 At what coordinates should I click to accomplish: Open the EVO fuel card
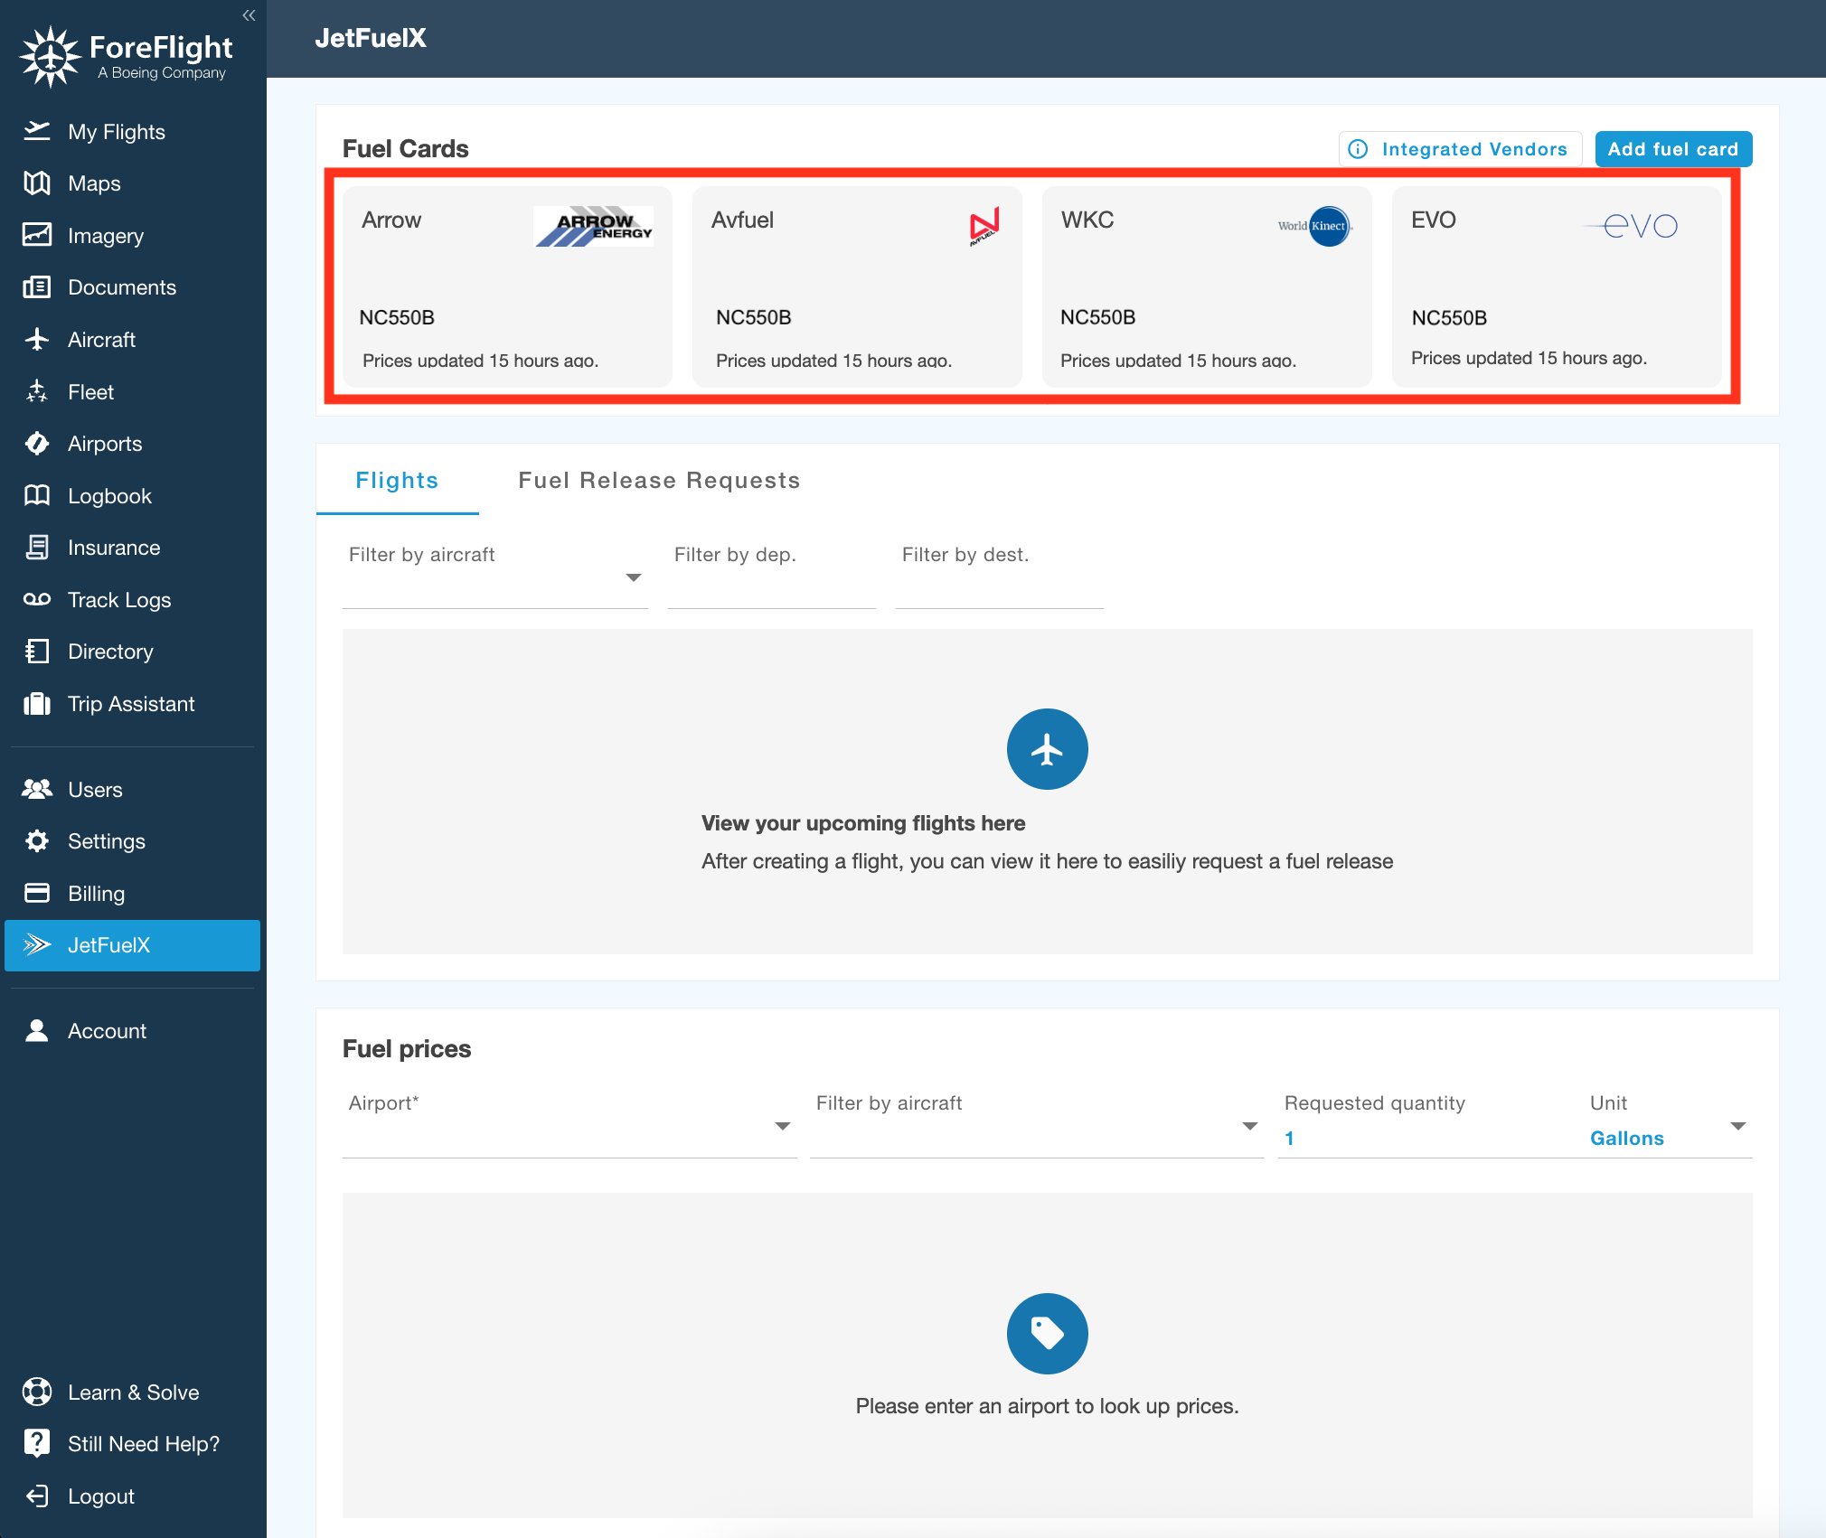[1557, 286]
